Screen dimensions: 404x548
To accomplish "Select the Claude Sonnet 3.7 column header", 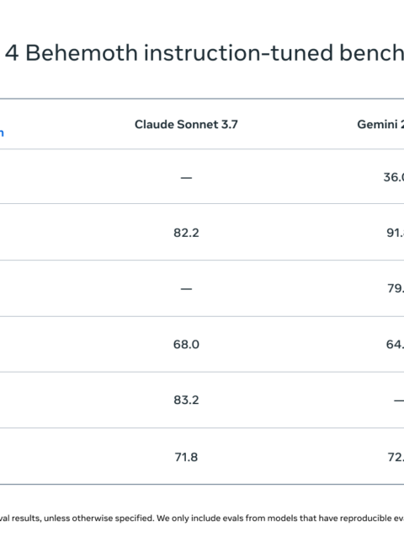I will point(186,125).
